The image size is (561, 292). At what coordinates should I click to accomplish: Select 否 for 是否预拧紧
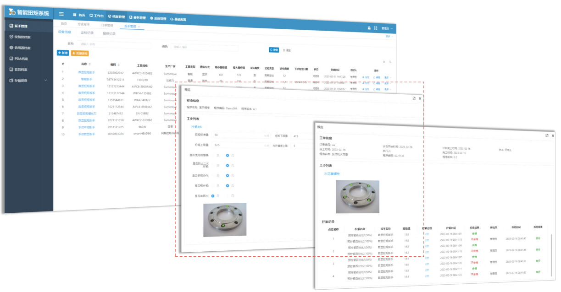coord(228,186)
